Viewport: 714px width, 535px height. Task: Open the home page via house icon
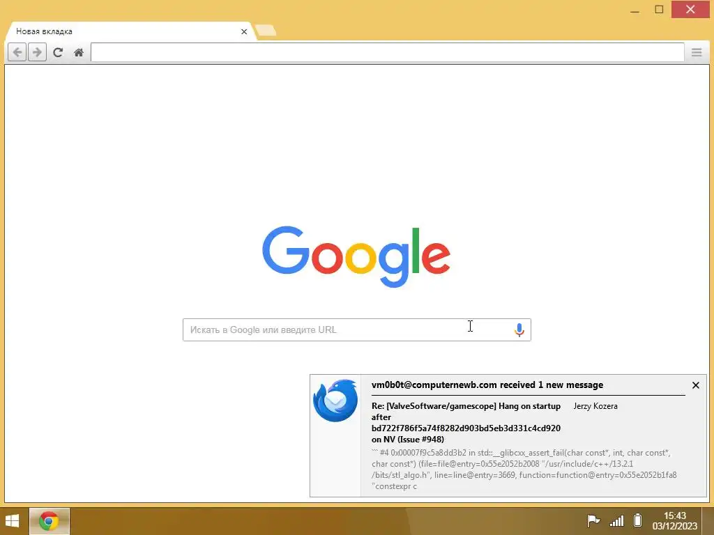point(79,52)
